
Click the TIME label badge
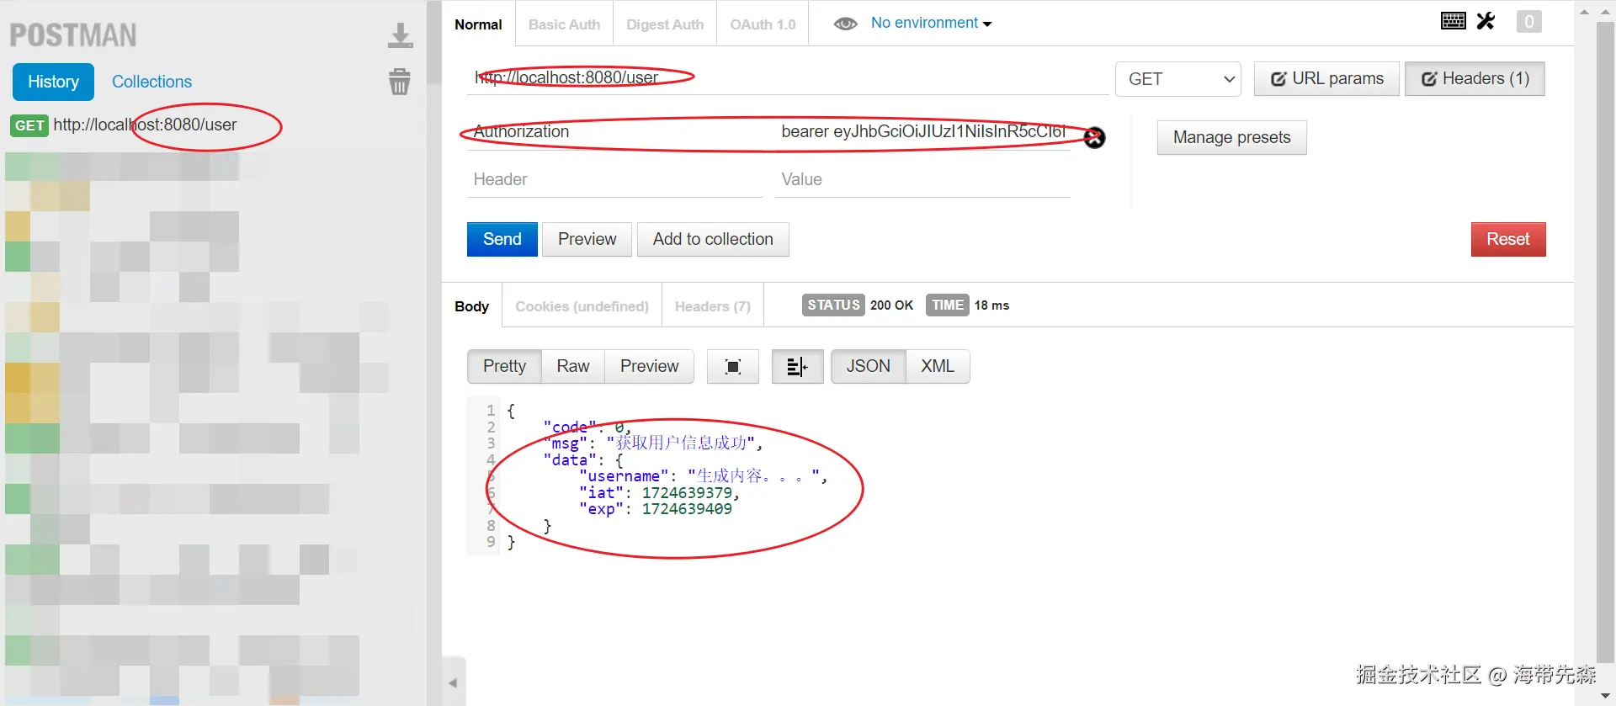coord(948,305)
